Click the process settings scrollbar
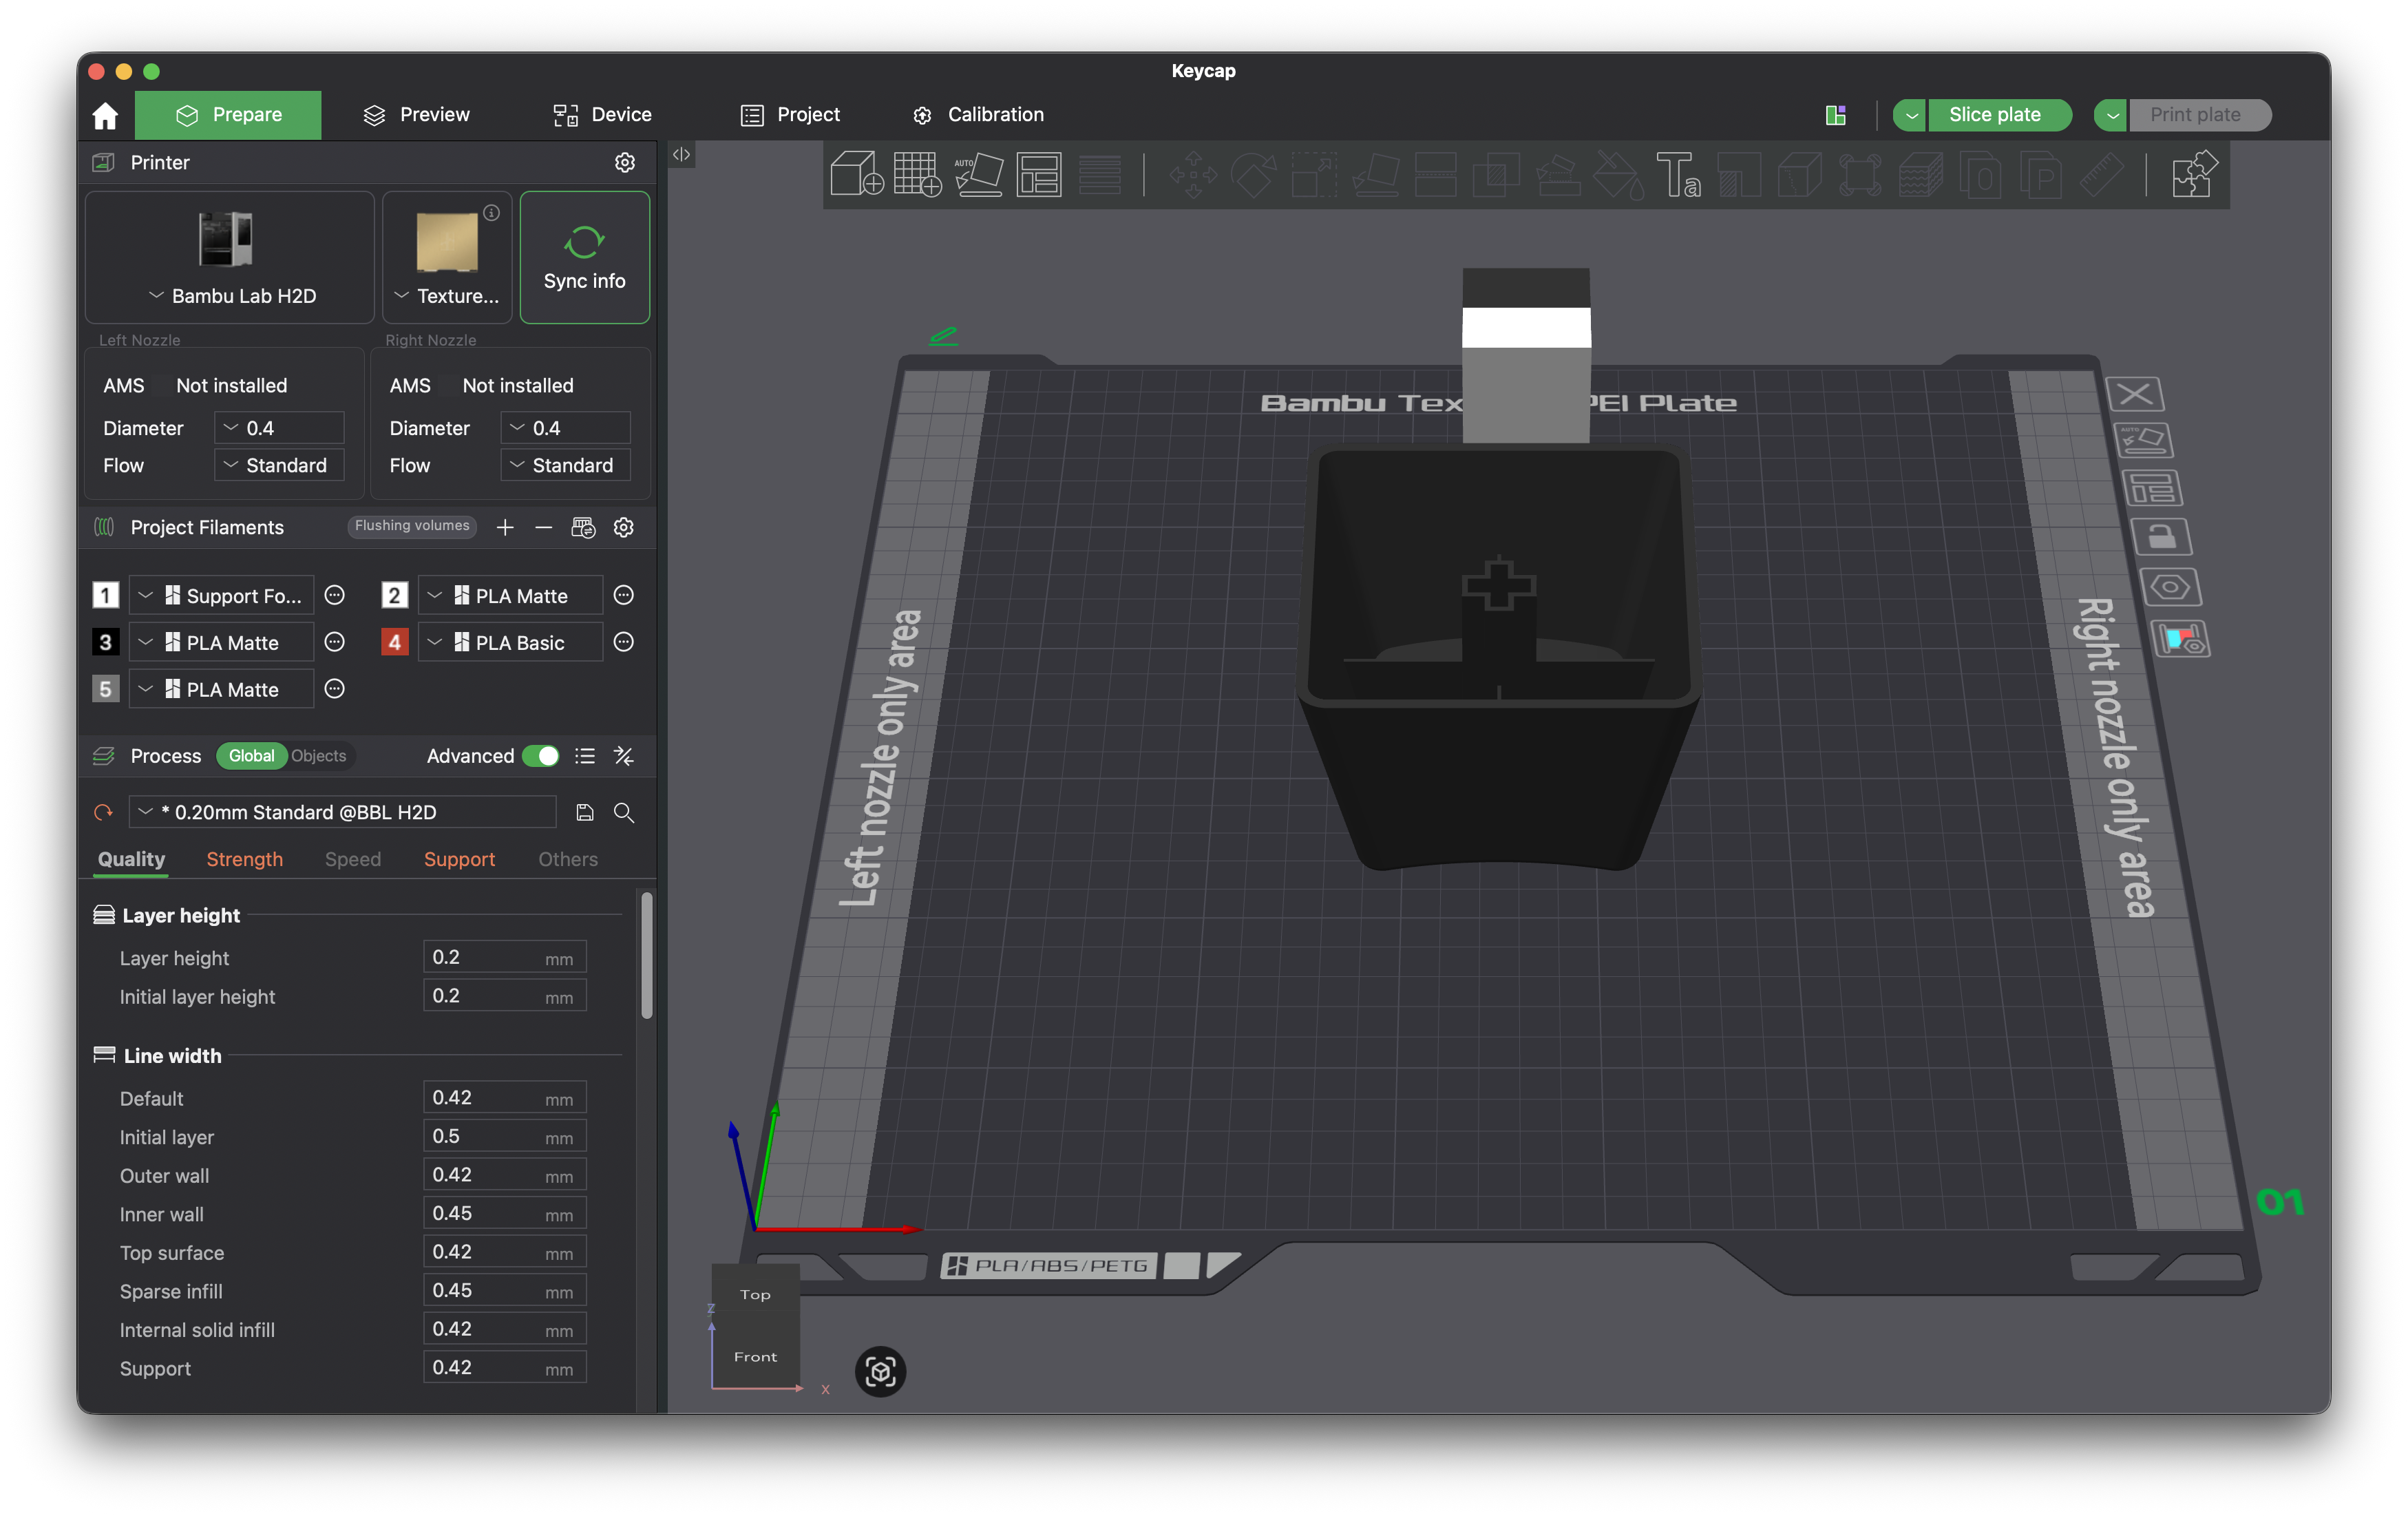Image resolution: width=2408 pixels, height=1516 pixels. (647, 955)
